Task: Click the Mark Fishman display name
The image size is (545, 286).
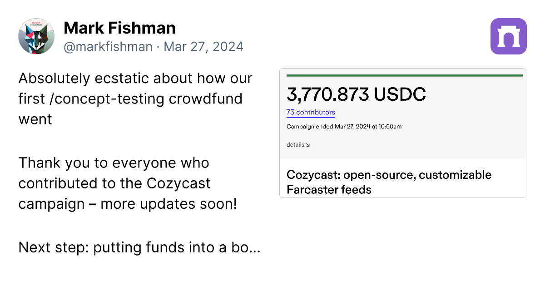Action: pyautogui.click(x=120, y=28)
